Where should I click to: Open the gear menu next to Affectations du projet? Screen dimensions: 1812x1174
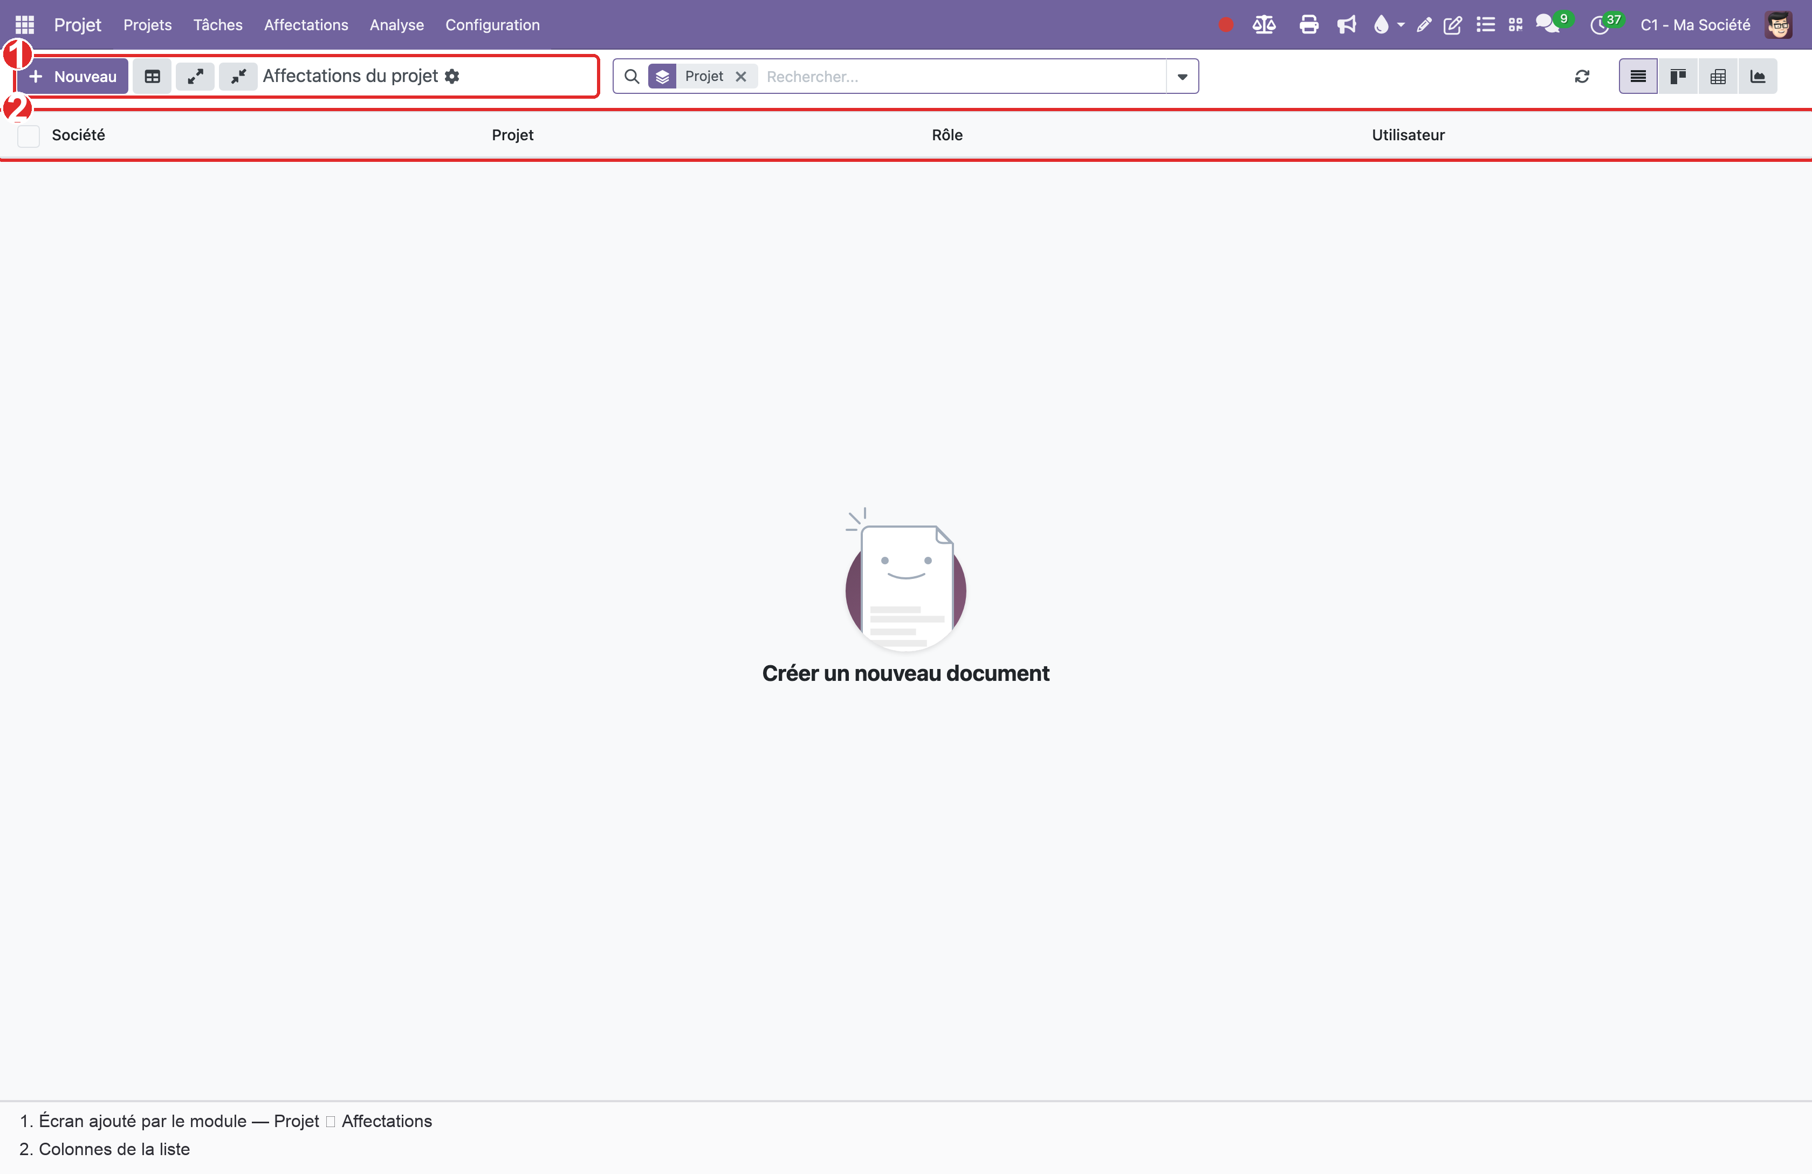coord(452,76)
